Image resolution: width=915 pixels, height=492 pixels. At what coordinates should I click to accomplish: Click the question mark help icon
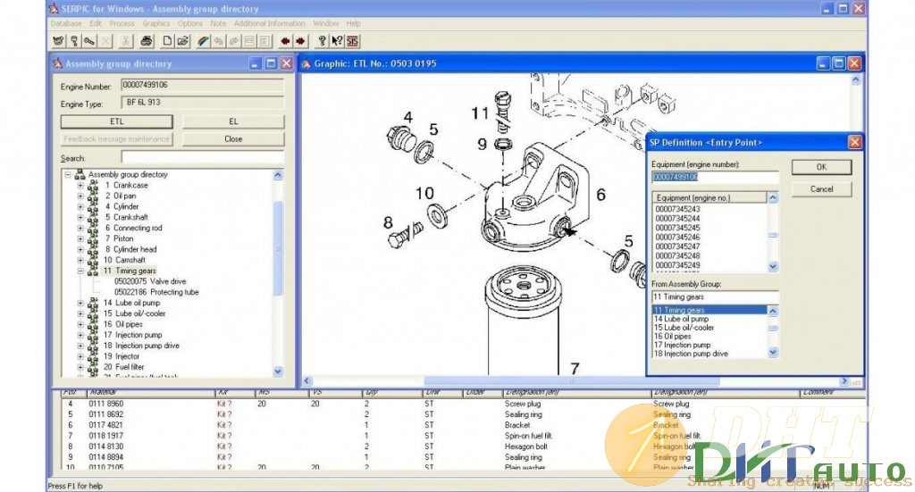tap(322, 41)
